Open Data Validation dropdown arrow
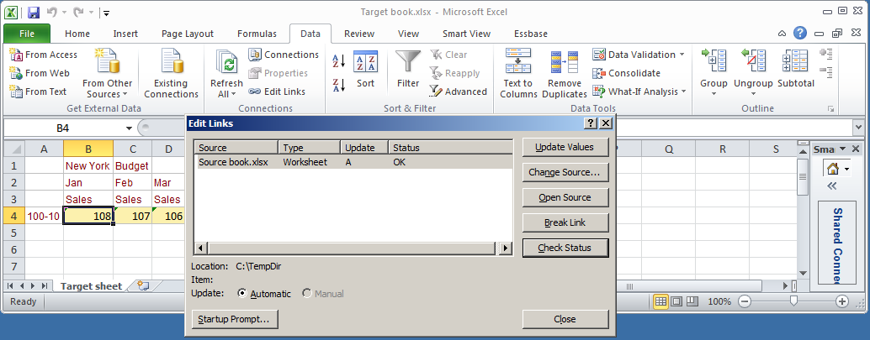 coord(682,55)
